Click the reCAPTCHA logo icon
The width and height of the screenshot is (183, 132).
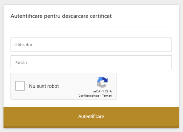pyautogui.click(x=102, y=82)
